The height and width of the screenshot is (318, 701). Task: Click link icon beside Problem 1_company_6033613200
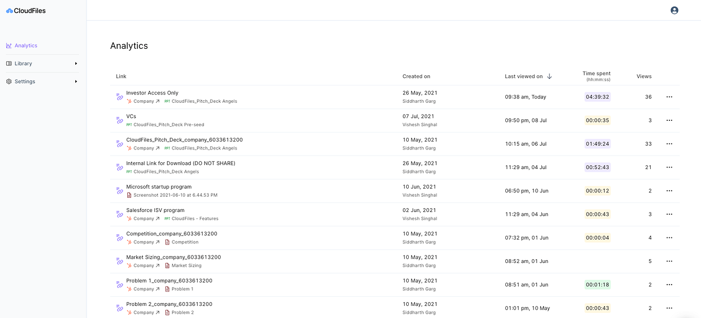tap(119, 285)
